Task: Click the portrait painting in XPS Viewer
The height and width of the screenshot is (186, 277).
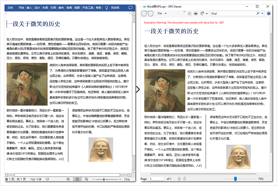Action: point(165,90)
